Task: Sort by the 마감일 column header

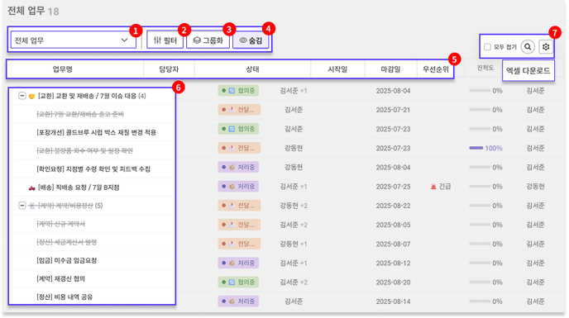Action: click(x=390, y=69)
